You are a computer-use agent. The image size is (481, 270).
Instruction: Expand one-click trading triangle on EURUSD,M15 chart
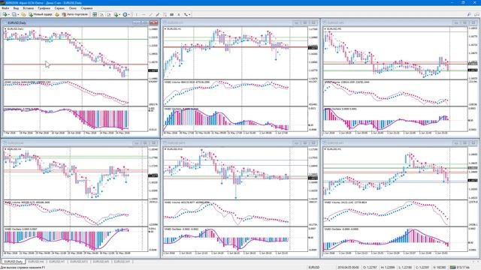pyautogui.click(x=165, y=149)
